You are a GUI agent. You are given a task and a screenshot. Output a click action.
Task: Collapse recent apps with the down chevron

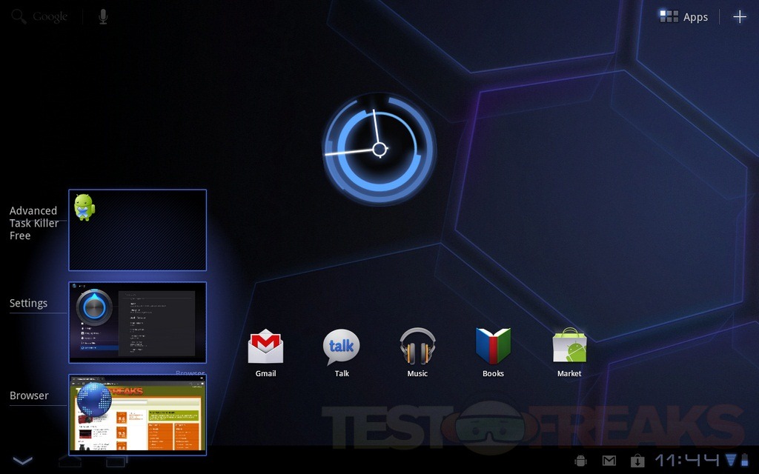[23, 461]
